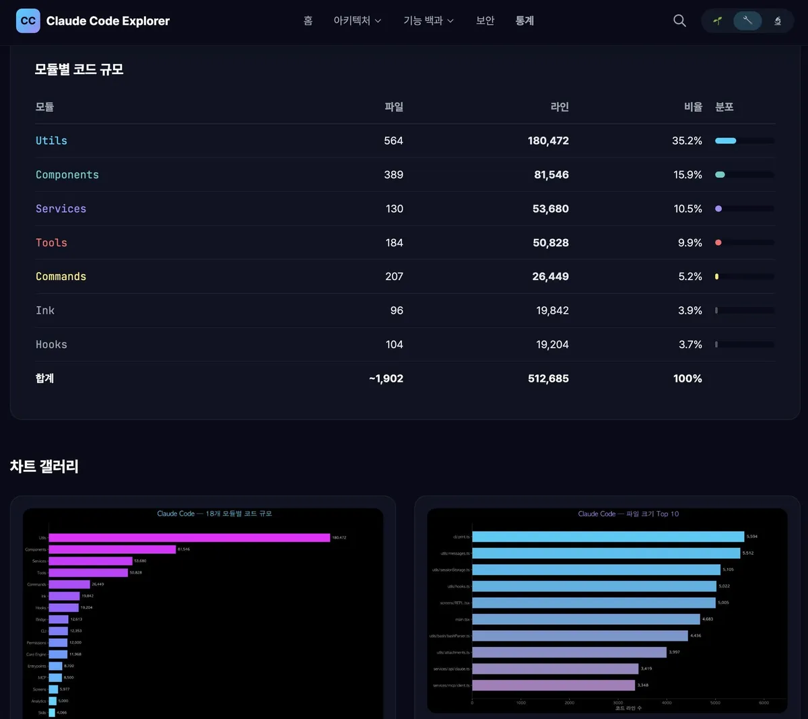Click the Components module name
This screenshot has width=808, height=719.
[x=67, y=175]
